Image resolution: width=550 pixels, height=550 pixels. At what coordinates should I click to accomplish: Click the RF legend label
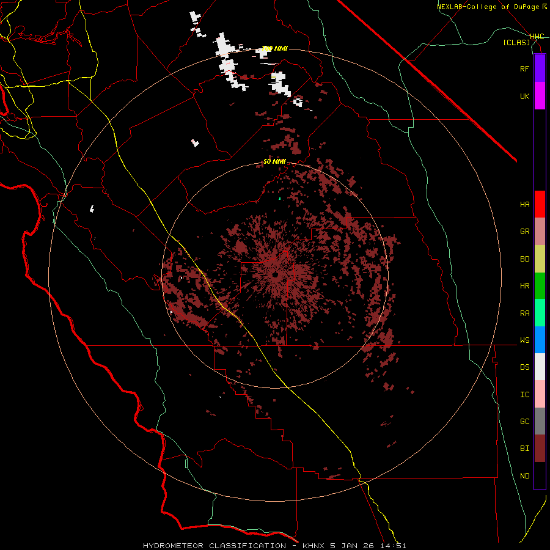(x=524, y=68)
